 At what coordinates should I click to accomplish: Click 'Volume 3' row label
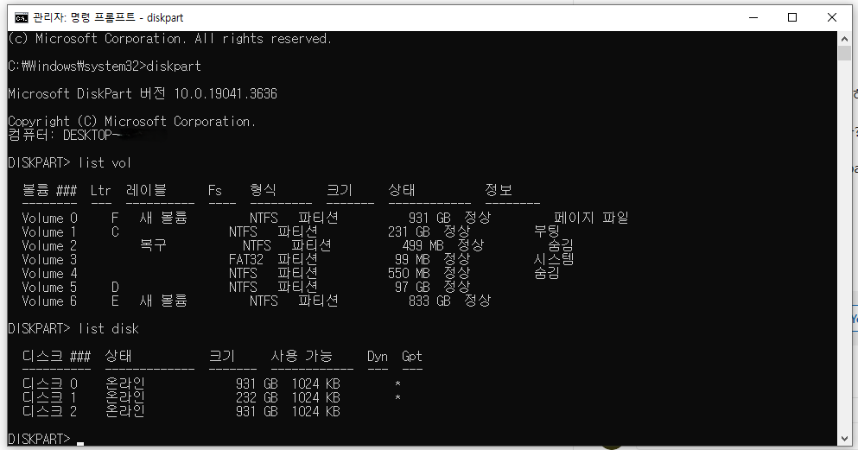49,260
